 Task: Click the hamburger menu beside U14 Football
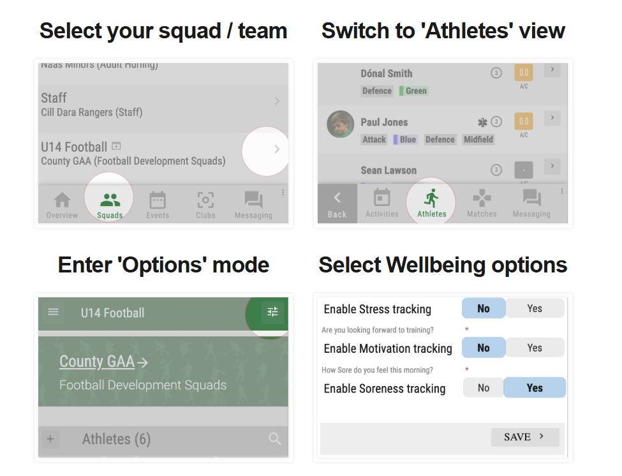click(x=53, y=312)
